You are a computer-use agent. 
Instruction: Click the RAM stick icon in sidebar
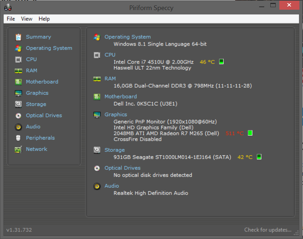coord(18,71)
